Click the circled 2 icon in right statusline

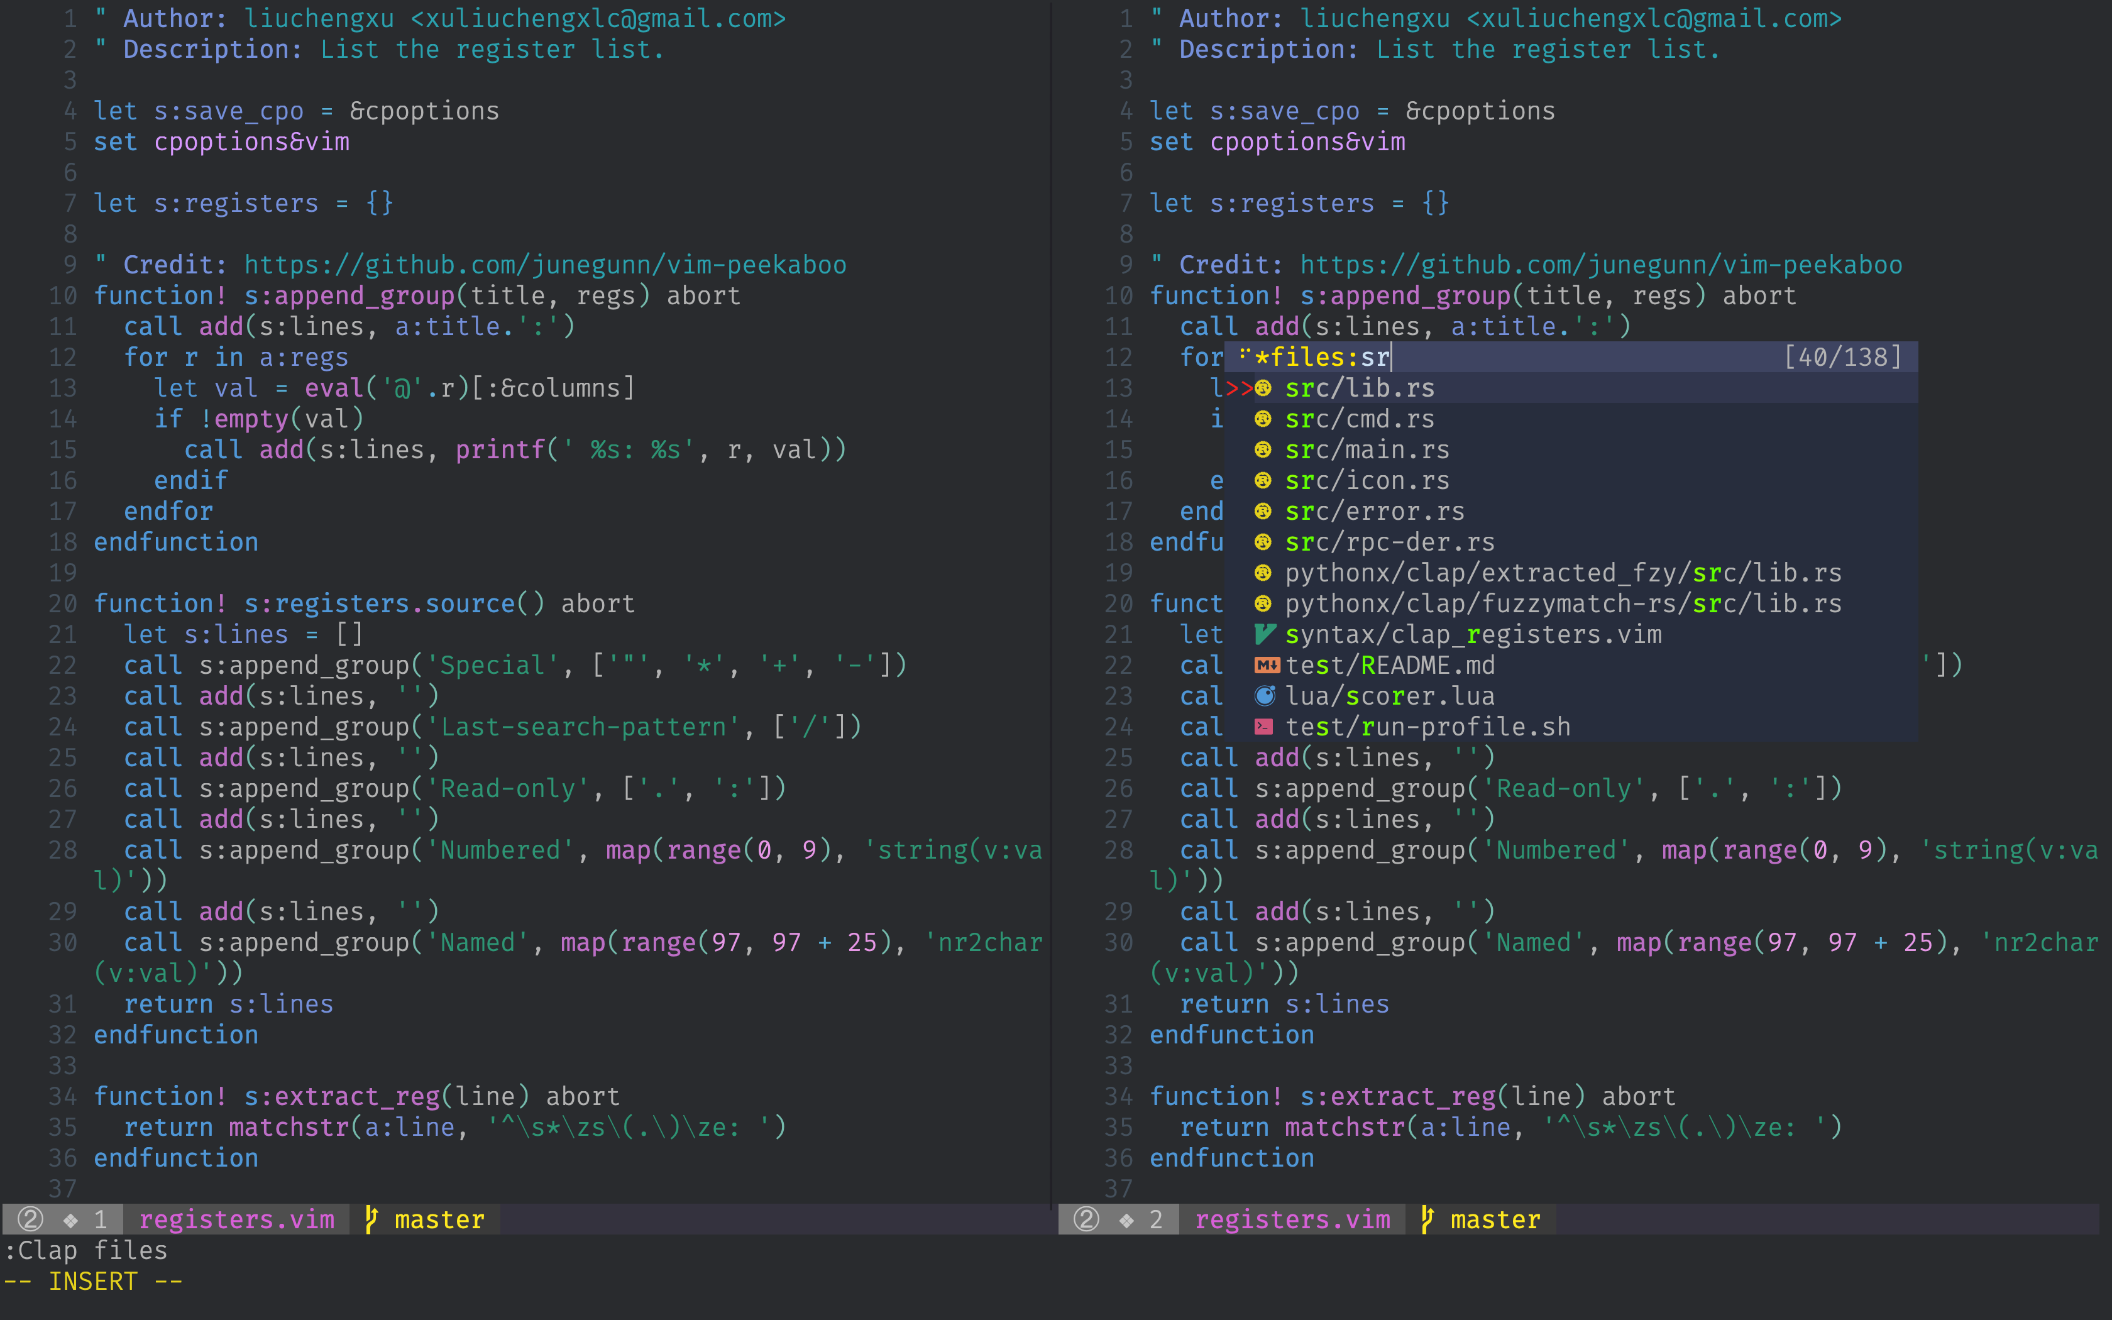pos(1087,1219)
